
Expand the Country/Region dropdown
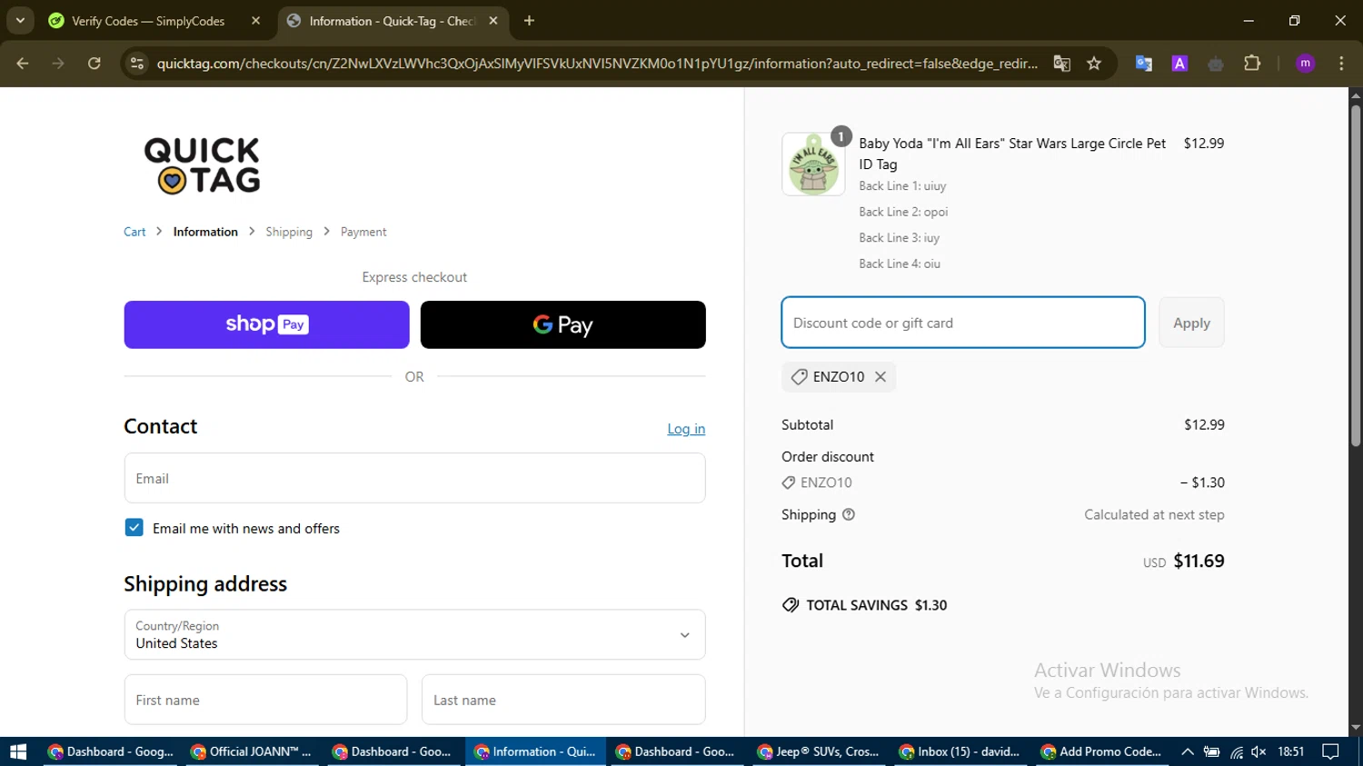click(414, 634)
